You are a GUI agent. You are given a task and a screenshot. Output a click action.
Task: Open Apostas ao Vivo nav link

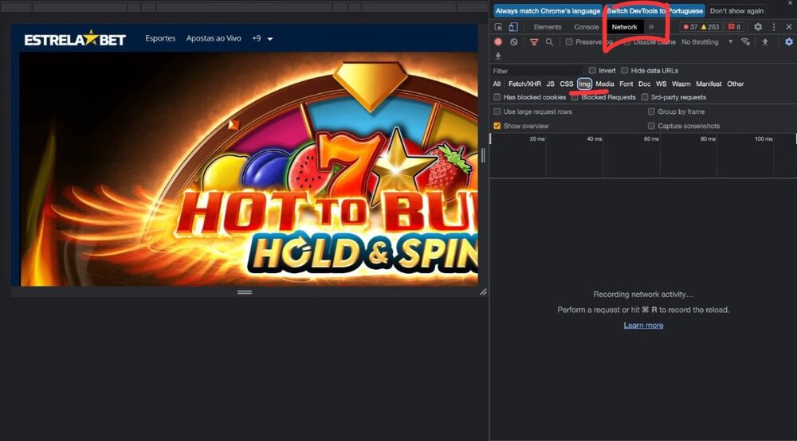pyautogui.click(x=214, y=38)
